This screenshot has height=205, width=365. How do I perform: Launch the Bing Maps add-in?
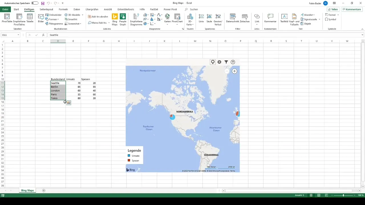[115, 19]
